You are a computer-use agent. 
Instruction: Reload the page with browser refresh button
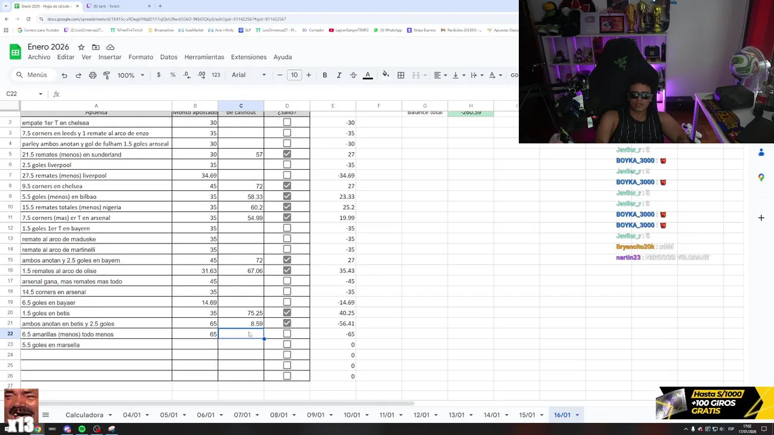click(28, 19)
